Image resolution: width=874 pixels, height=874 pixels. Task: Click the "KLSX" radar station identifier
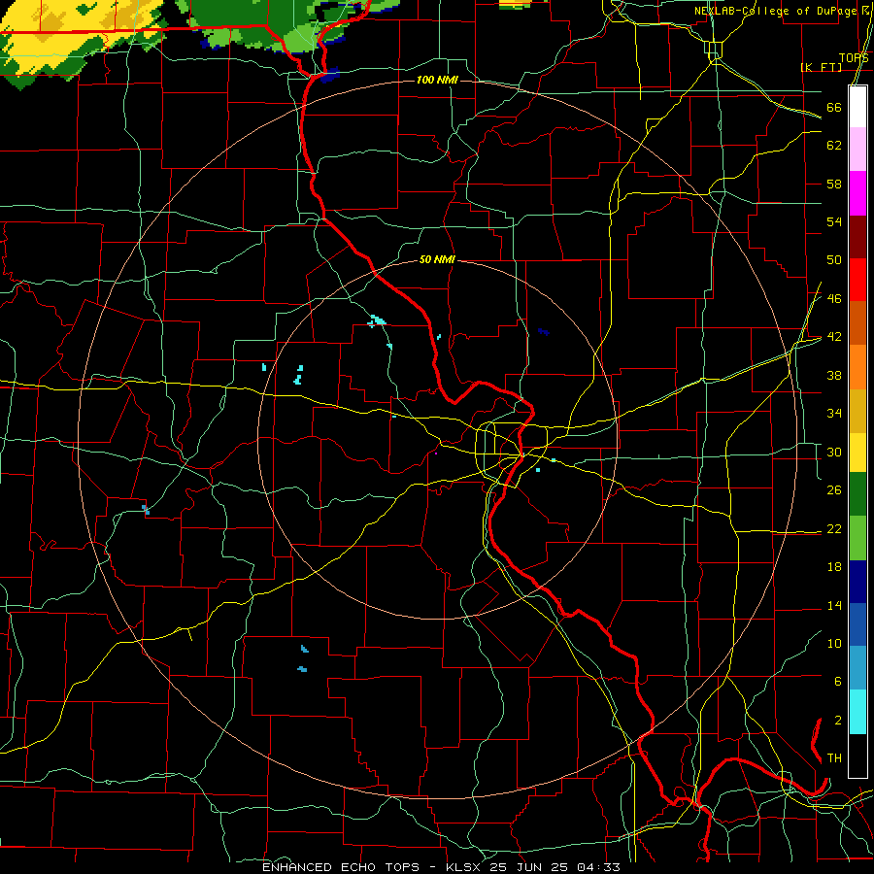pos(464,867)
